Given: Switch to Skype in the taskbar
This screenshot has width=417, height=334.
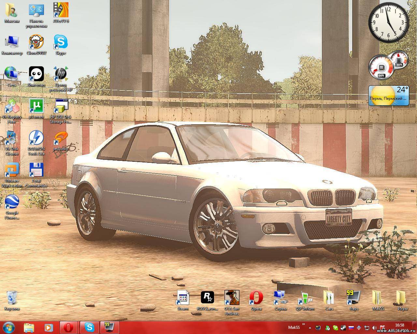Looking at the screenshot, I should 89,327.
